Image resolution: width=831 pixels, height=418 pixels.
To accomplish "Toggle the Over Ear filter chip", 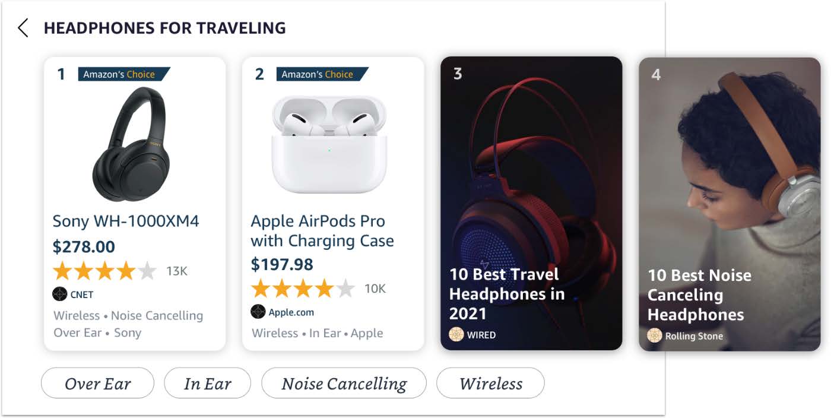I will click(x=97, y=384).
